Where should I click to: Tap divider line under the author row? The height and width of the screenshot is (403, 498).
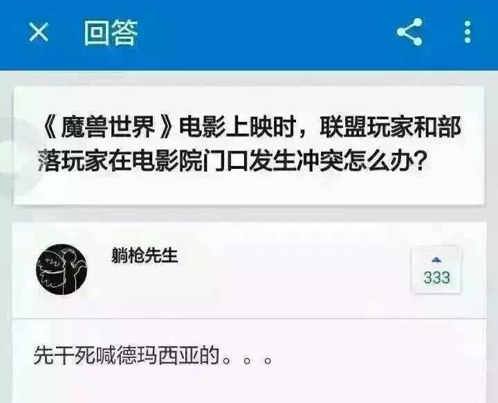point(249,317)
